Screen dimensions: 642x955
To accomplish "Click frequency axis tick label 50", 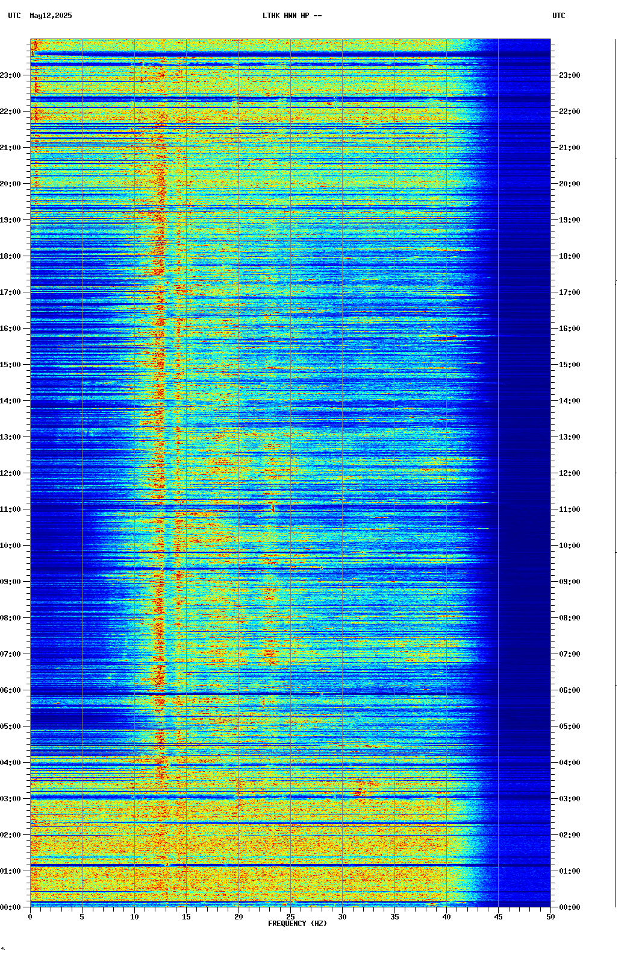I will [x=550, y=917].
